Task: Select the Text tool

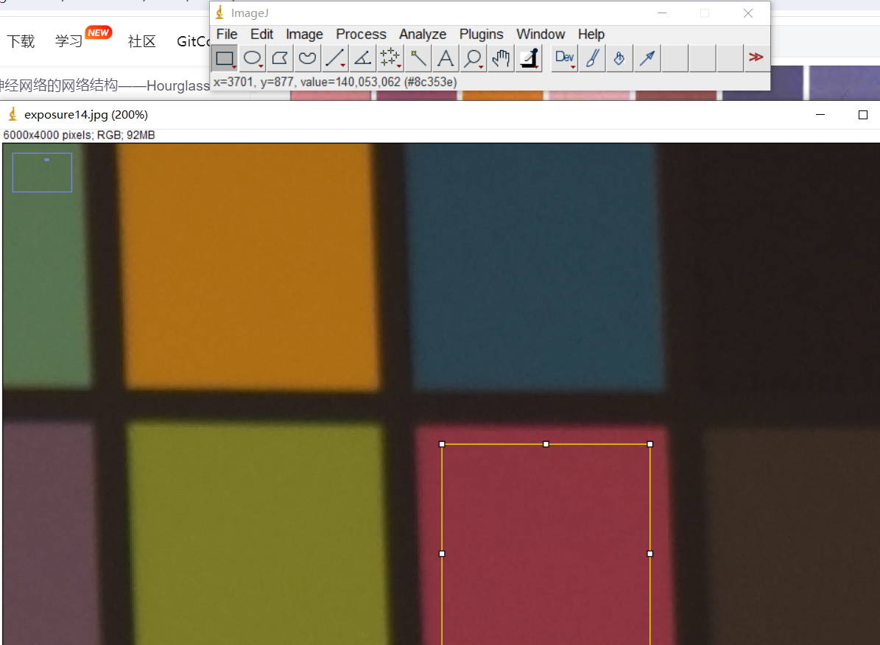Action: (x=445, y=58)
